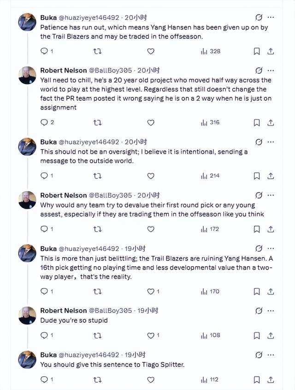Open reply composer on Buka's final tweet

pos(44,380)
